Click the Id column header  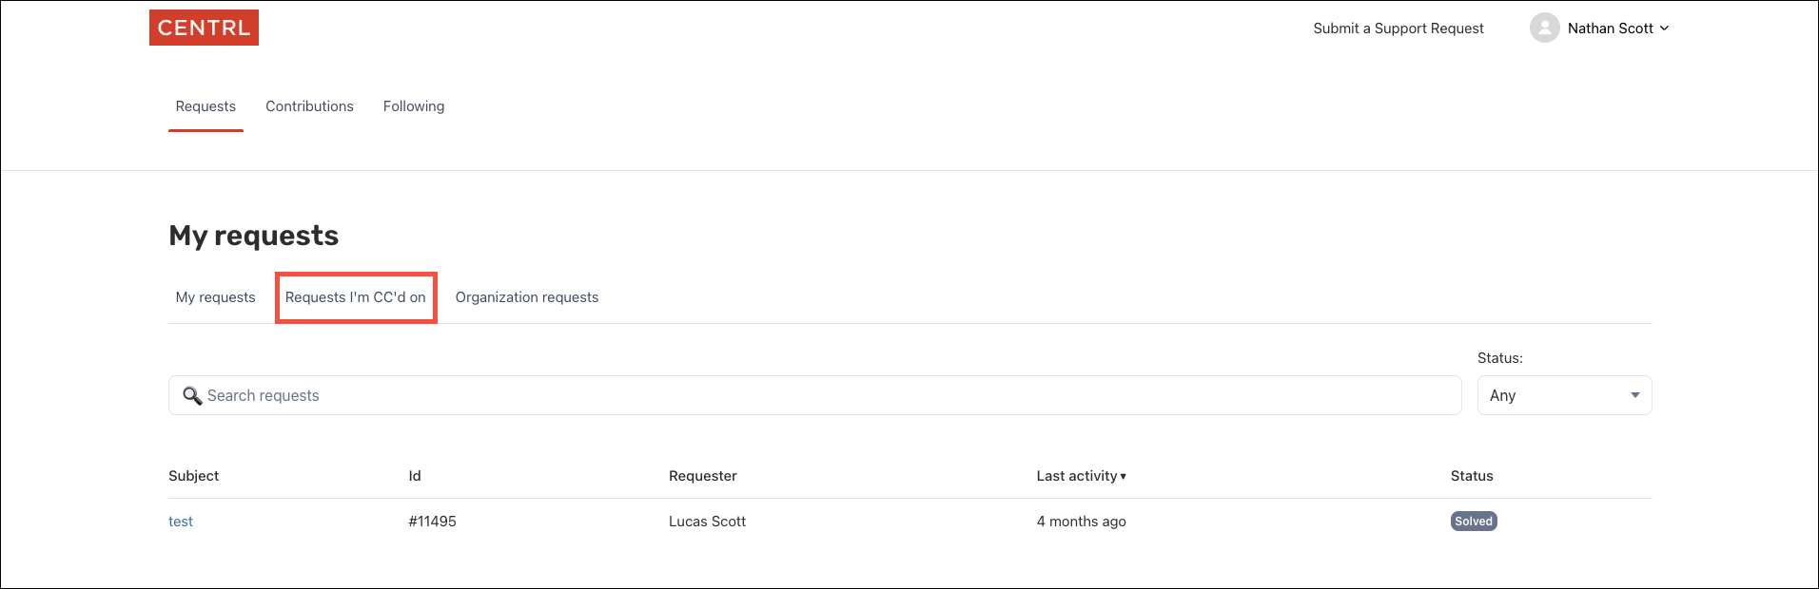pyautogui.click(x=415, y=476)
